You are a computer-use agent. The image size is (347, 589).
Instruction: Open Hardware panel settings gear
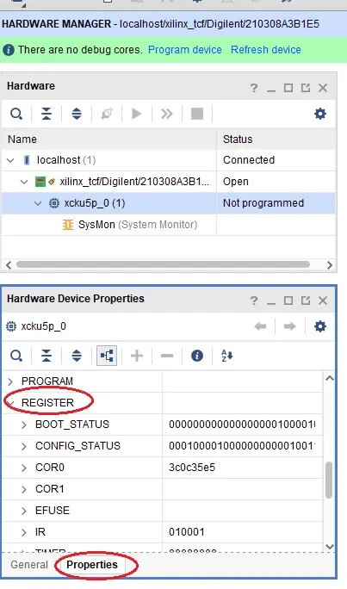click(320, 114)
